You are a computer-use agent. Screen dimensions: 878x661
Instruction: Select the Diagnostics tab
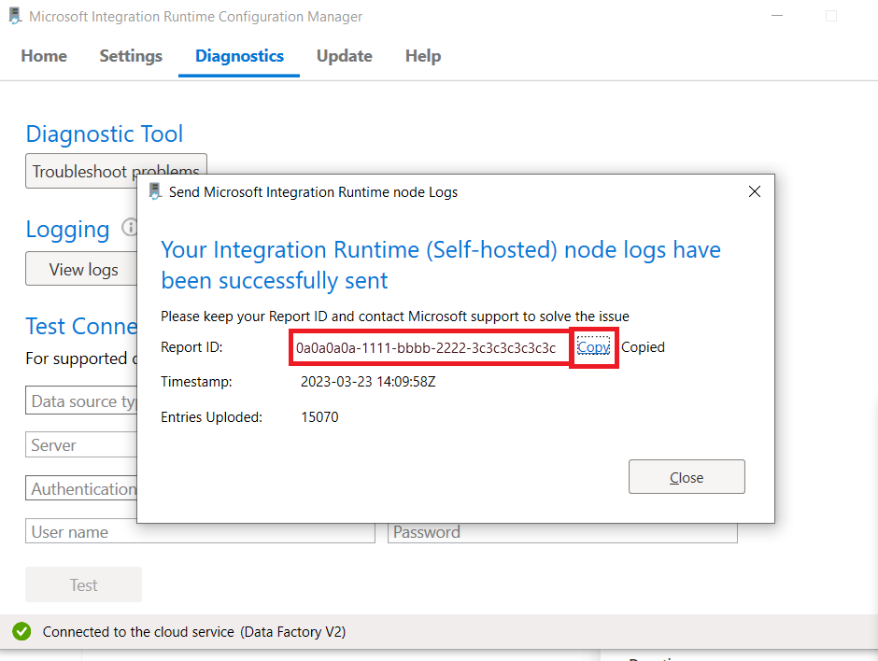click(239, 56)
